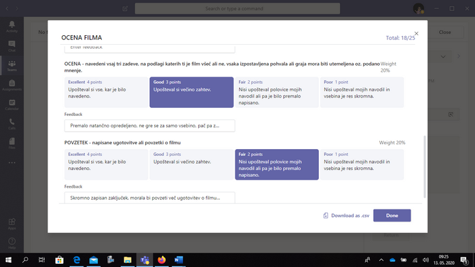The image size is (475, 267).
Task: Expand the chevron dropdown behind the dialog
Action: point(443,56)
